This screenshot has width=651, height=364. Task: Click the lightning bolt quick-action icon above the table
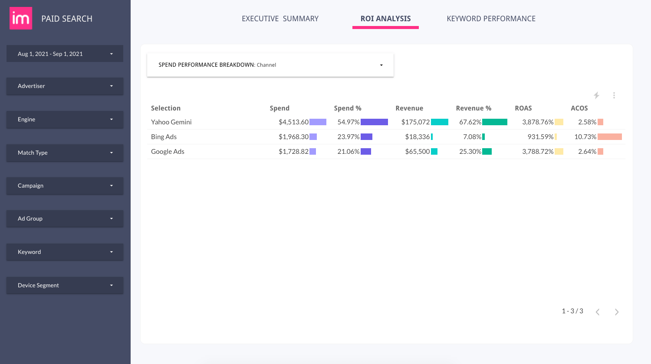(x=597, y=95)
